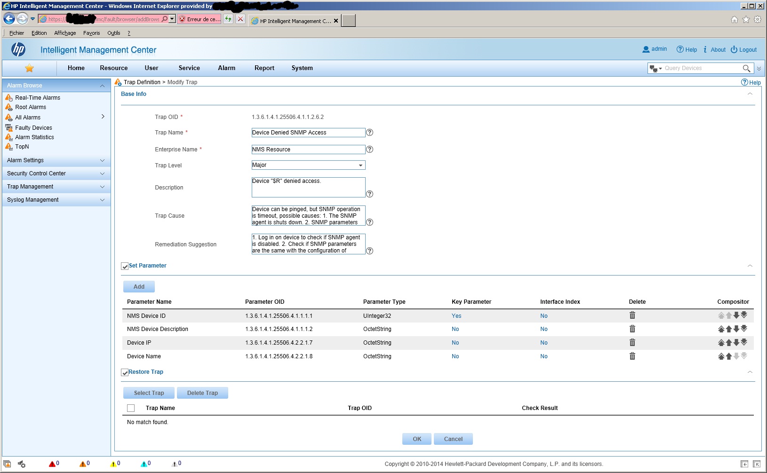Click the Description text area
The width and height of the screenshot is (767, 473).
pyautogui.click(x=308, y=187)
